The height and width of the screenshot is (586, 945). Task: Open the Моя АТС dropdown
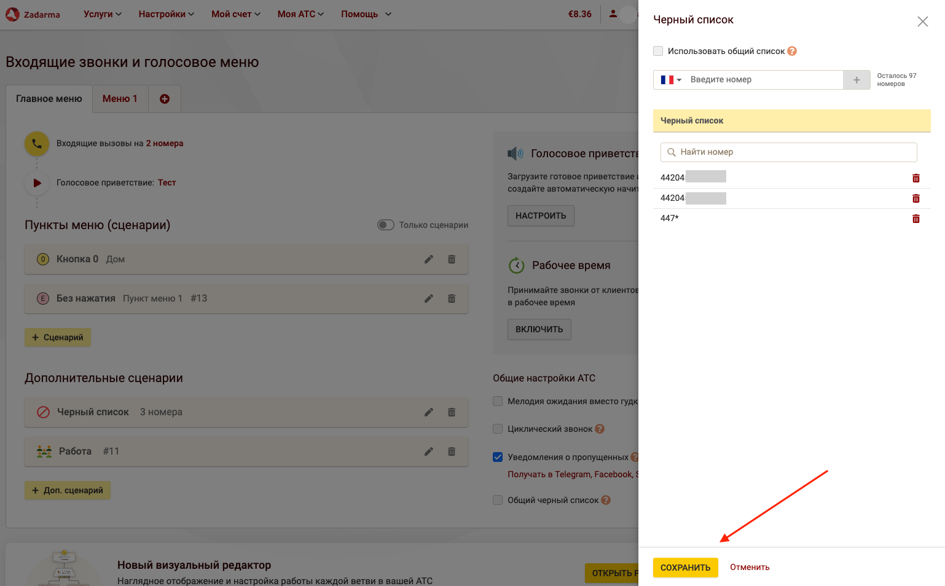point(300,14)
